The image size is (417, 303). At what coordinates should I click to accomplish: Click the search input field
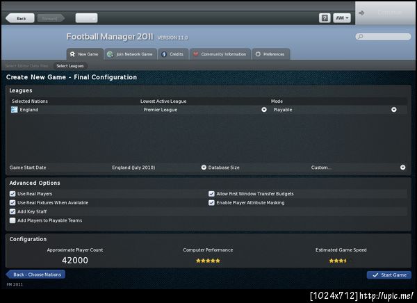pos(383,36)
